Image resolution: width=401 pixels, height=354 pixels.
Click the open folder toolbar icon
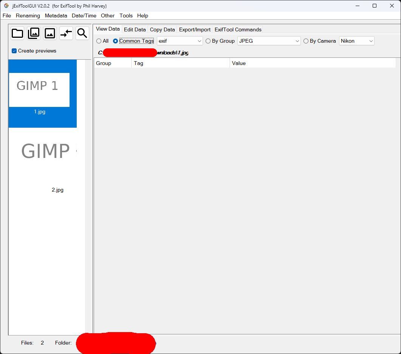[x=17, y=33]
